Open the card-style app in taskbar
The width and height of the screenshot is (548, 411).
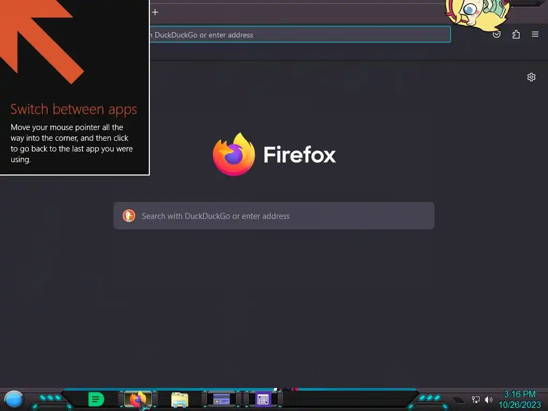[x=221, y=399]
